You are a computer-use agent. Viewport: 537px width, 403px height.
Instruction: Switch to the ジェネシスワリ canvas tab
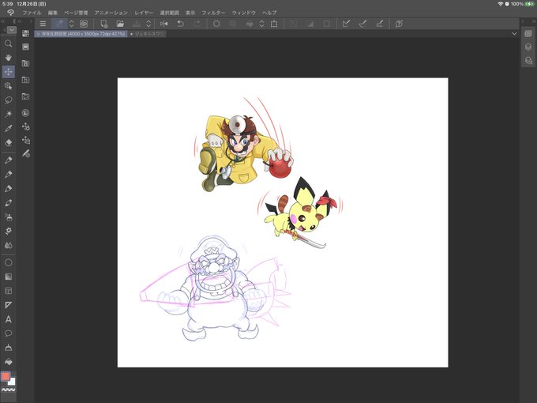tap(147, 34)
